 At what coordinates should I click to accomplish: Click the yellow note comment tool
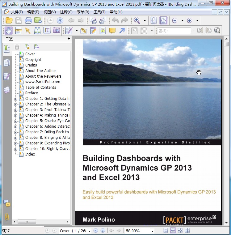pos(112,30)
